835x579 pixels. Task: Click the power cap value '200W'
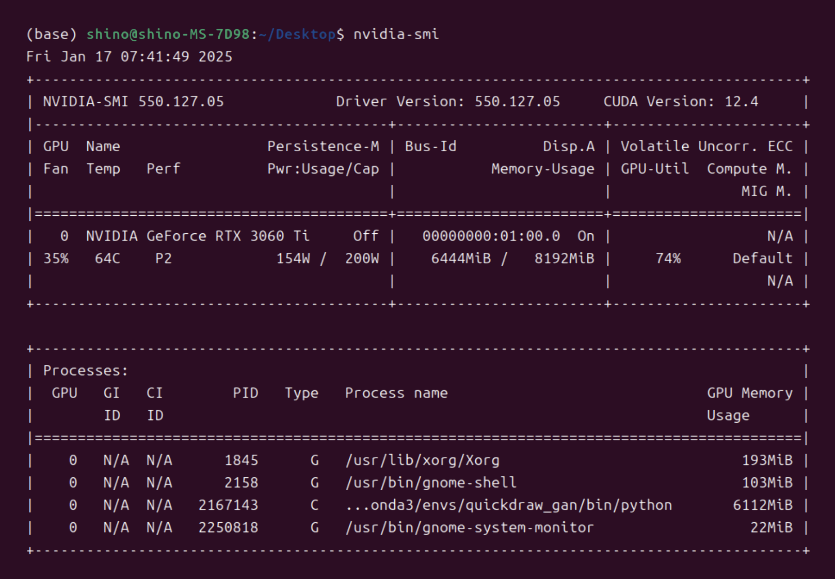[362, 258]
